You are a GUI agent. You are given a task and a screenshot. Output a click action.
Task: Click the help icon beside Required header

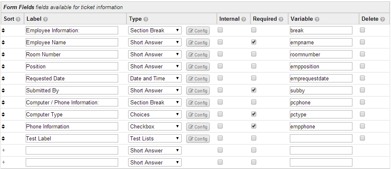281,19
